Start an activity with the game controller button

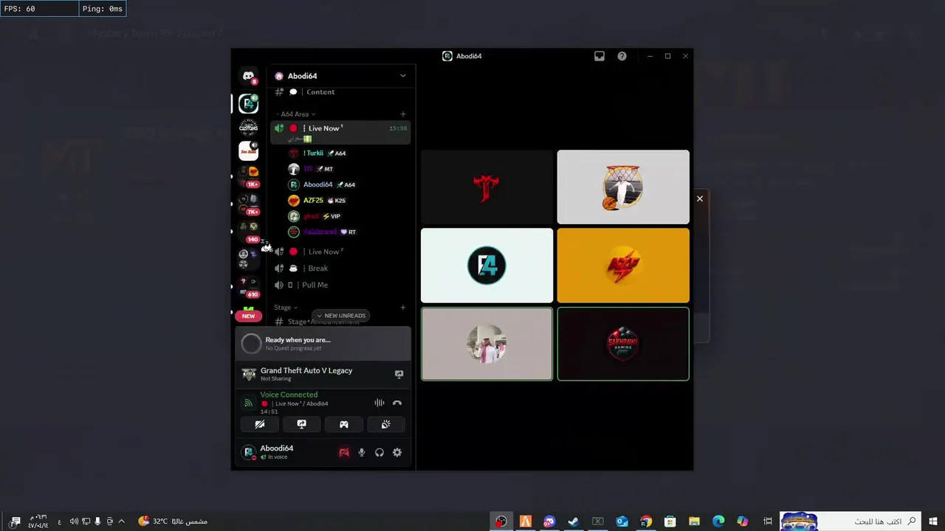[344, 424]
